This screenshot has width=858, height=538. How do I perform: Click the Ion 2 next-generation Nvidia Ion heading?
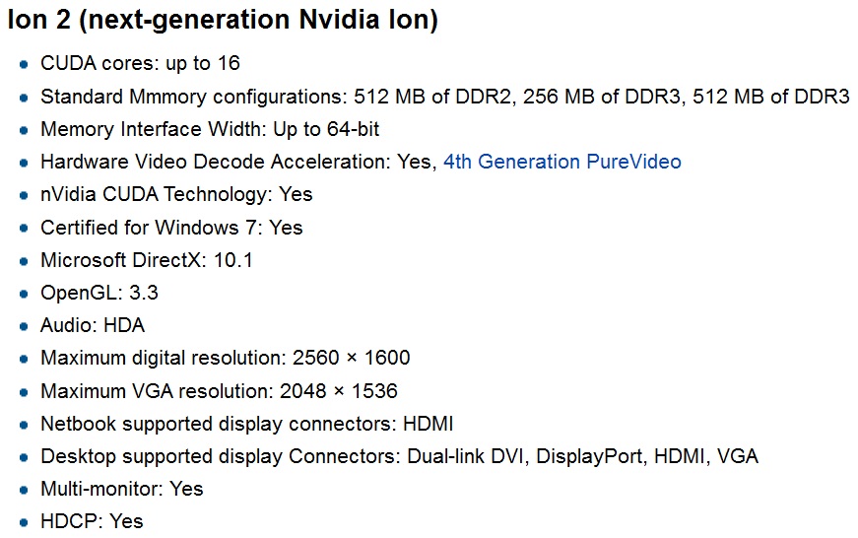(x=223, y=20)
